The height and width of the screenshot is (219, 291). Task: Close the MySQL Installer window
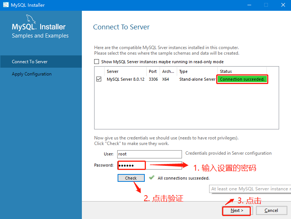pyautogui.click(x=283, y=5)
